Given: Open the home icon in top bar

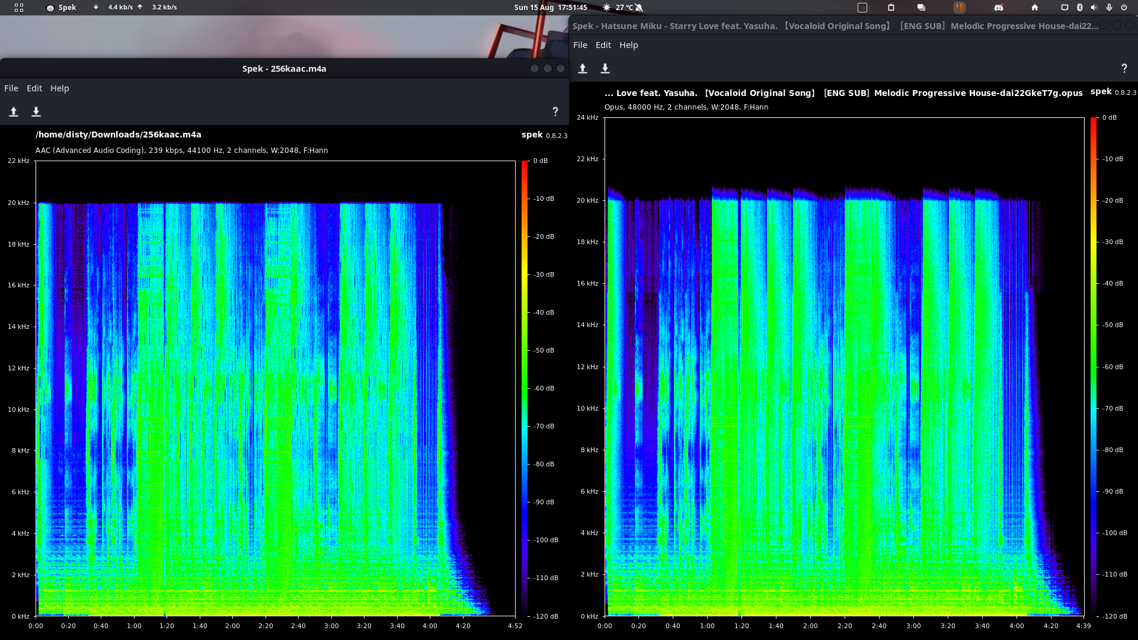Looking at the screenshot, I should coord(1035,8).
